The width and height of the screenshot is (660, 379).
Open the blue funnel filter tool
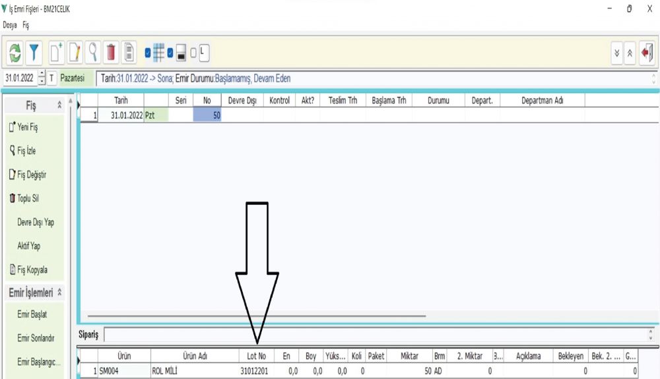coord(34,51)
